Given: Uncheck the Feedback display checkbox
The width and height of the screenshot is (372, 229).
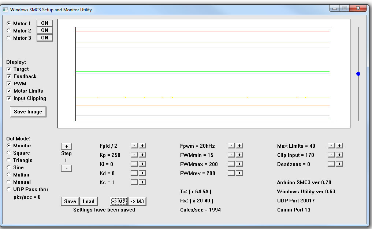Looking at the screenshot, I should tap(9, 76).
